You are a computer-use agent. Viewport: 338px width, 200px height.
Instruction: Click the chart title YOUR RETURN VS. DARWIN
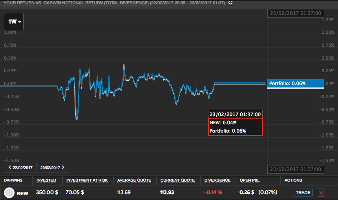76,3
